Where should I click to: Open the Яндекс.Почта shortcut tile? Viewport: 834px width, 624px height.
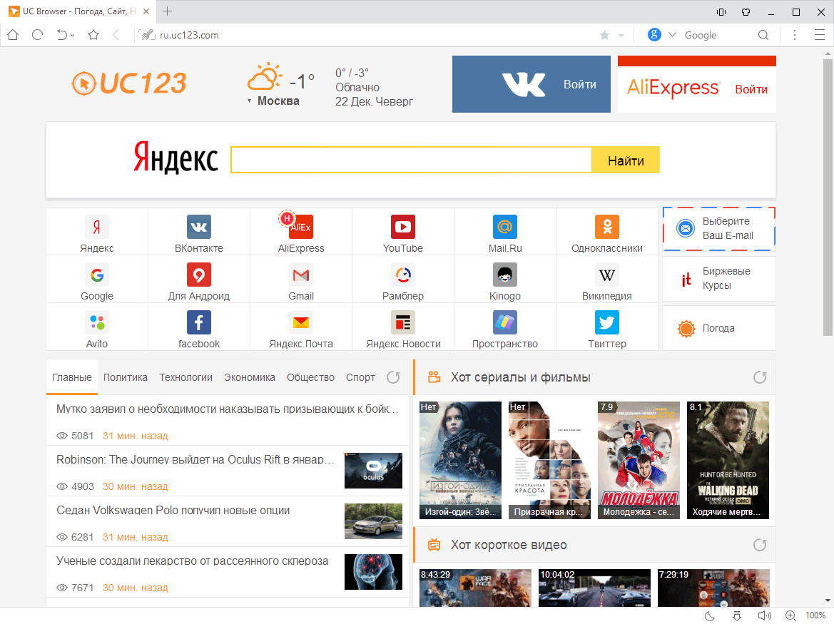click(x=301, y=327)
